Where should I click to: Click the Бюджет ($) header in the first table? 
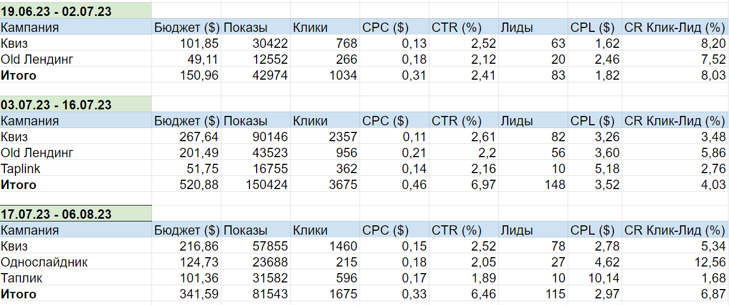click(187, 27)
